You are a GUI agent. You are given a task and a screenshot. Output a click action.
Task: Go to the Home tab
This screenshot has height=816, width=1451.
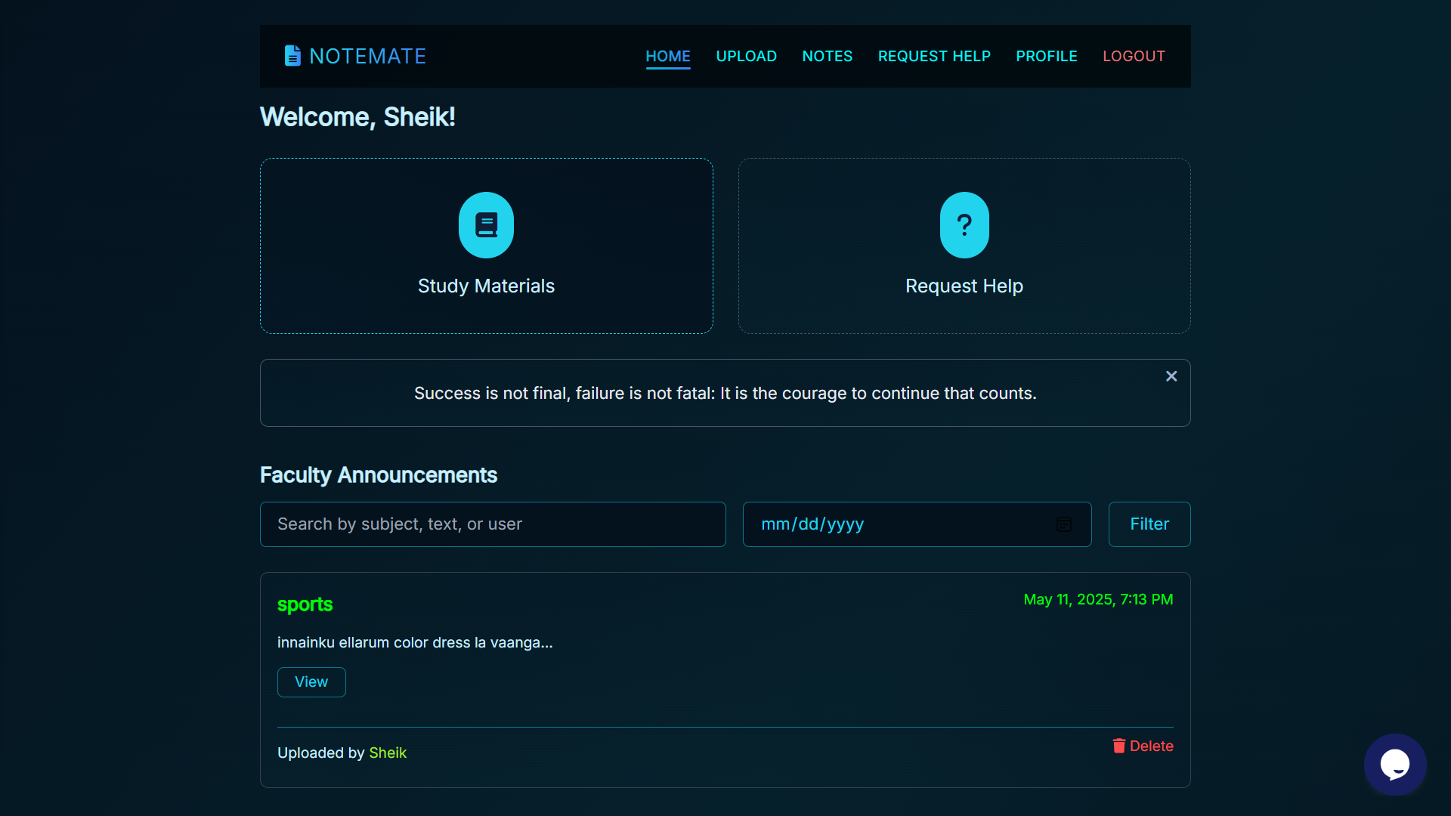668,57
